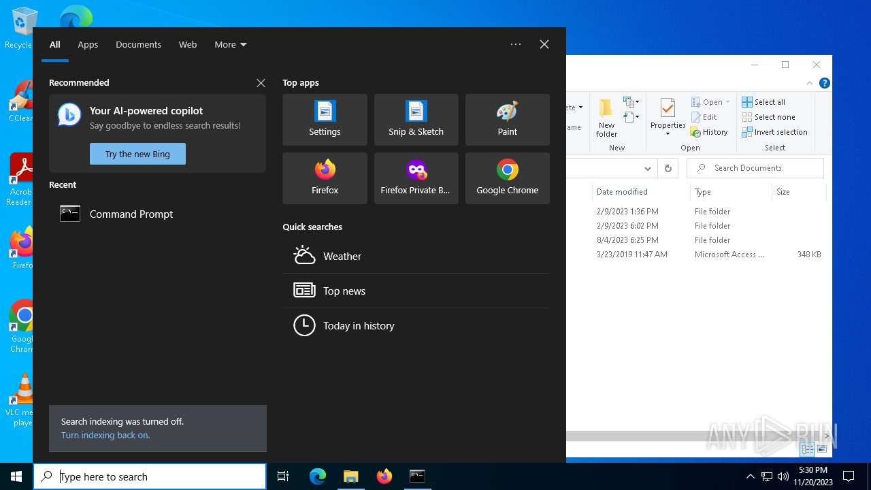Close the search panel
The height and width of the screenshot is (490, 871).
(544, 44)
